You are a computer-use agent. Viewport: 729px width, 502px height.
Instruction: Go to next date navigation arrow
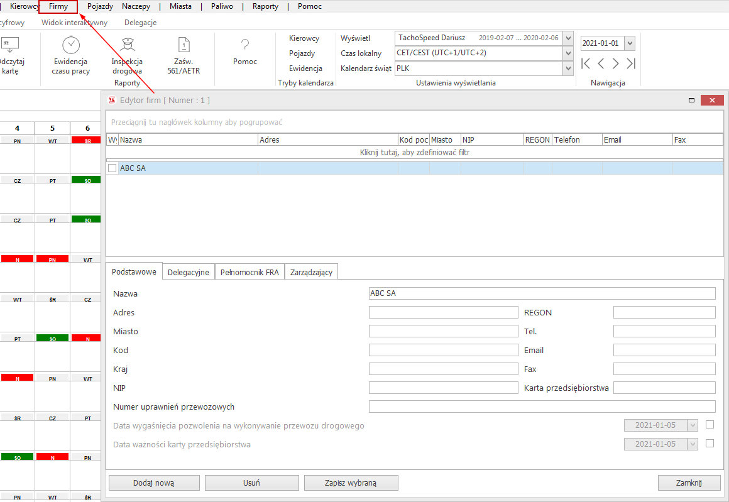[616, 63]
